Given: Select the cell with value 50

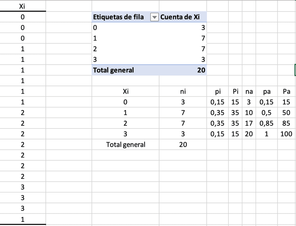Looking at the screenshot, I should pyautogui.click(x=287, y=113).
